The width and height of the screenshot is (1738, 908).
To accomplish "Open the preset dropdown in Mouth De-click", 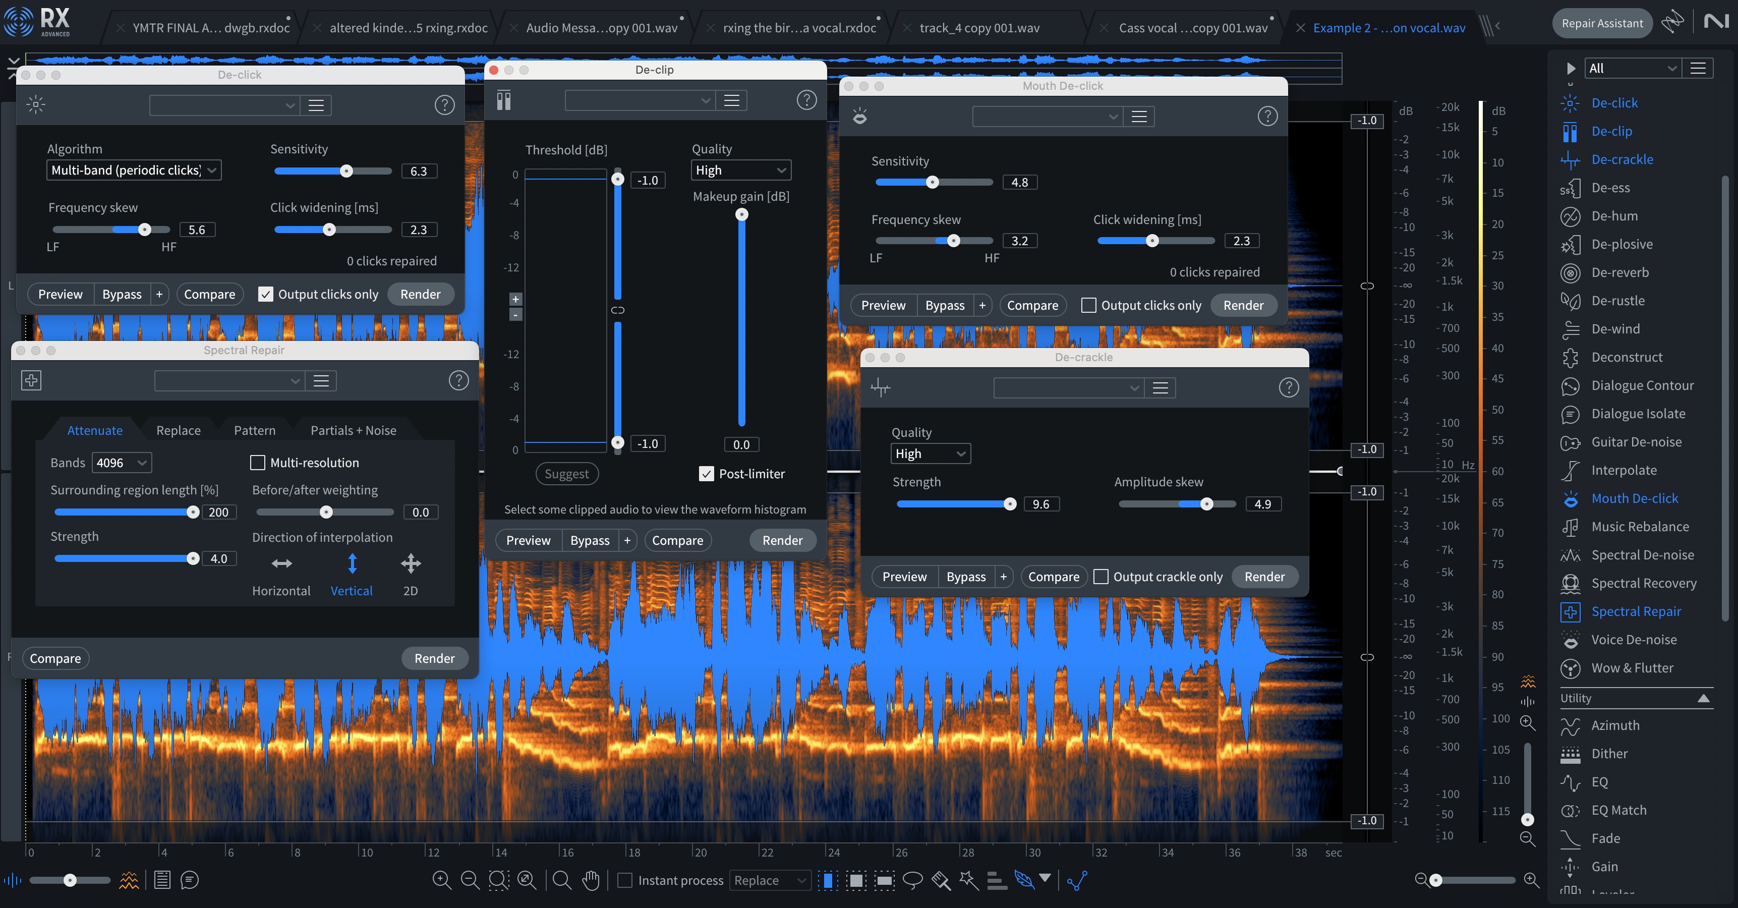I will [x=1047, y=117].
